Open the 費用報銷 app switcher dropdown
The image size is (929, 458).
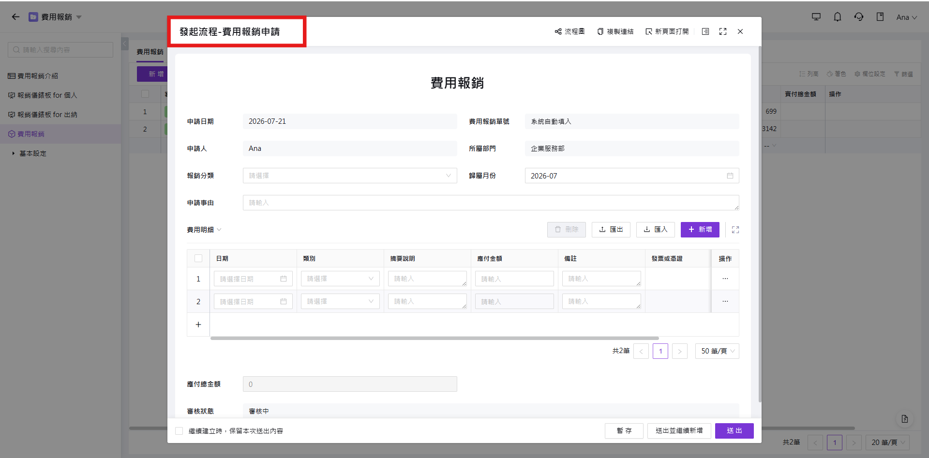coord(79,17)
